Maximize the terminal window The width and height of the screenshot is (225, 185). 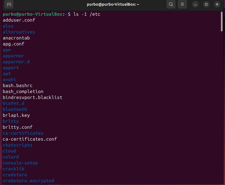coord(206,4)
